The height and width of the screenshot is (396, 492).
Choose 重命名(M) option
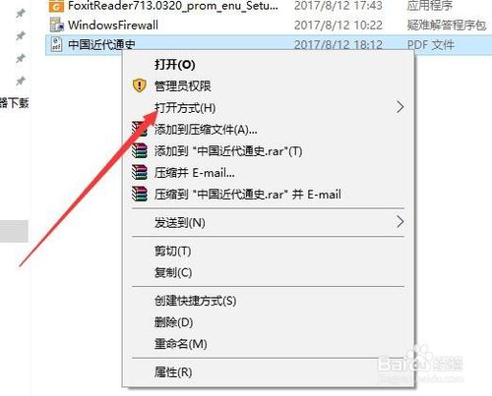tap(181, 344)
